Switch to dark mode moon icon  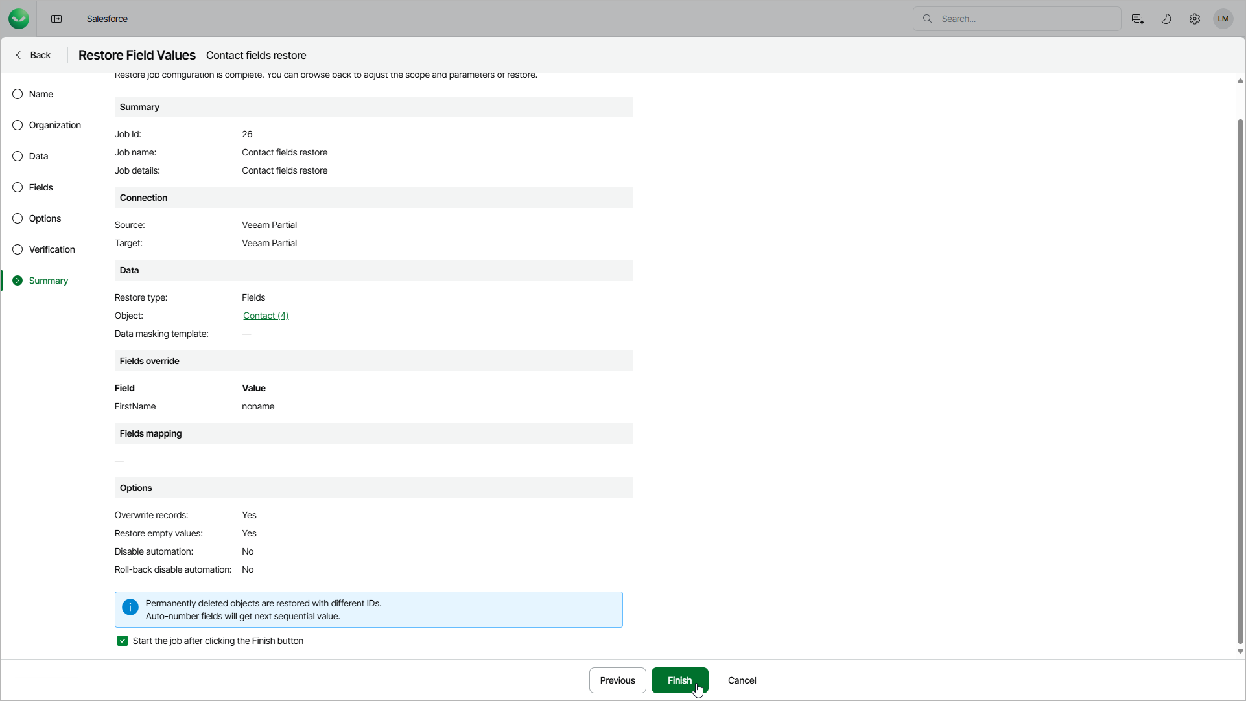(x=1166, y=19)
